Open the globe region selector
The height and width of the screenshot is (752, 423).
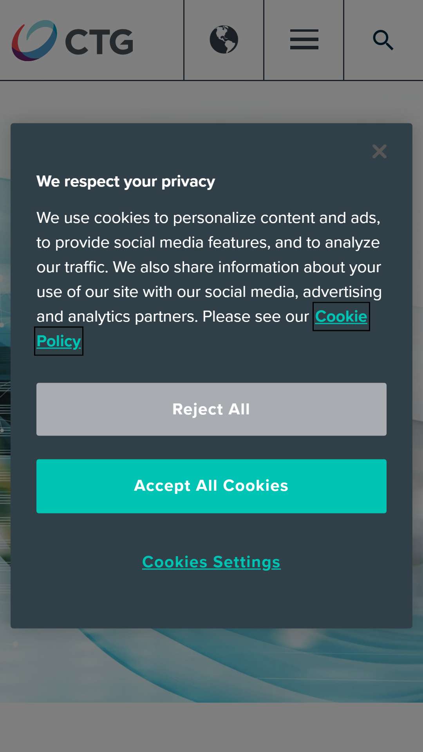[224, 40]
